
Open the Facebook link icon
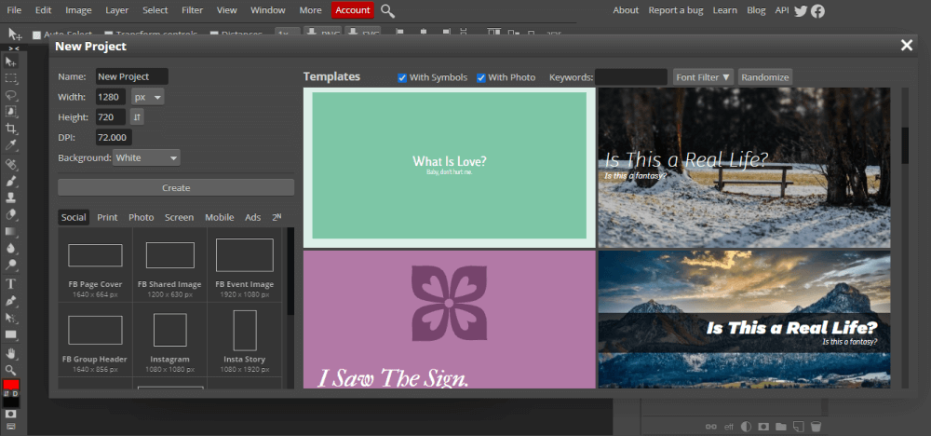click(817, 10)
